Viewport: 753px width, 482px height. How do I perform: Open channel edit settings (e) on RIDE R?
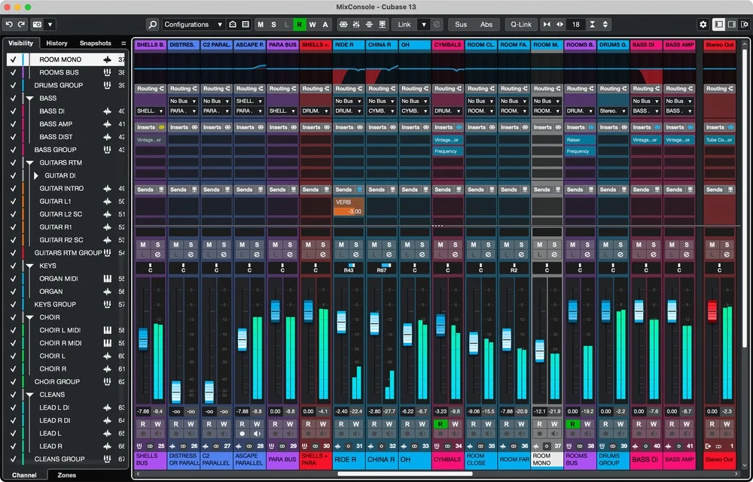click(355, 254)
